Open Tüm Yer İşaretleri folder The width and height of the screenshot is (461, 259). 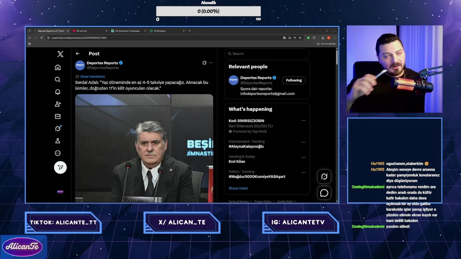click(x=326, y=44)
